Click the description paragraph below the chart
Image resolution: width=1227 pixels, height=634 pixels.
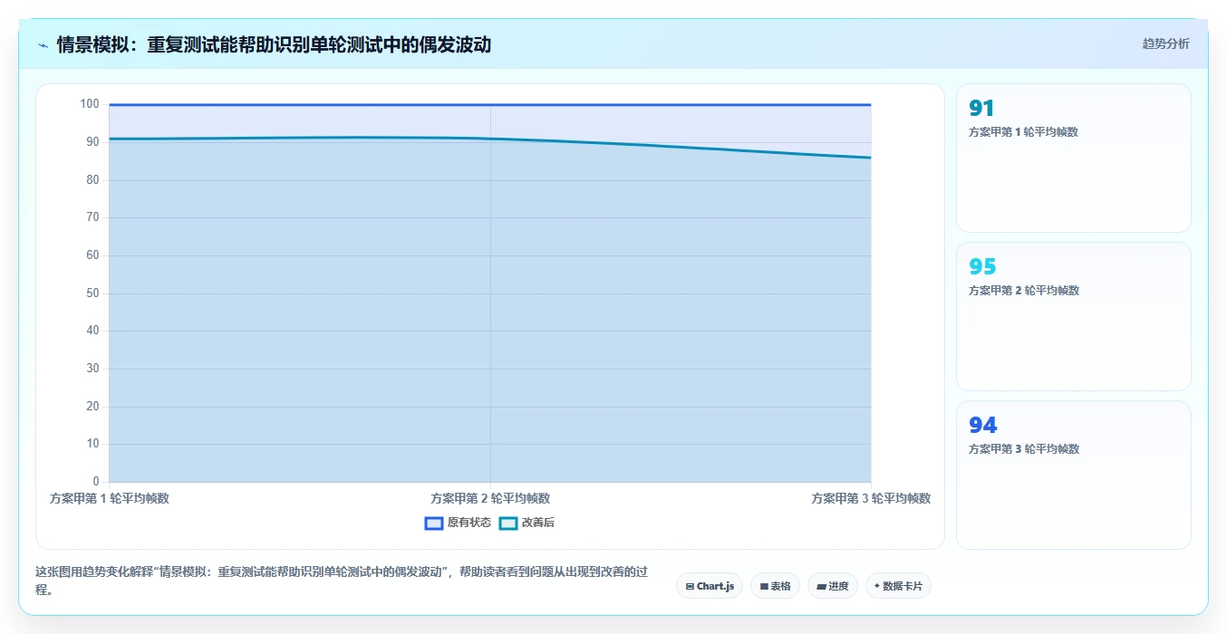point(343,581)
